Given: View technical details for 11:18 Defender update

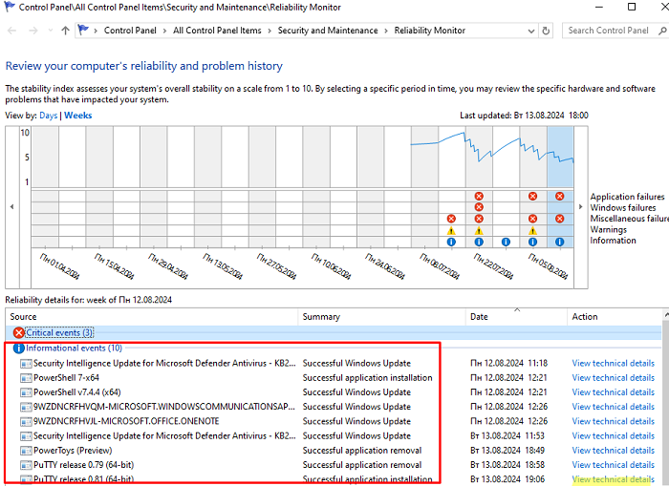Looking at the screenshot, I should click(x=614, y=364).
